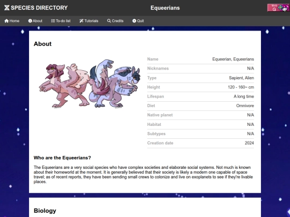Click the Biology section heading
The height and width of the screenshot is (217, 290).
click(45, 211)
